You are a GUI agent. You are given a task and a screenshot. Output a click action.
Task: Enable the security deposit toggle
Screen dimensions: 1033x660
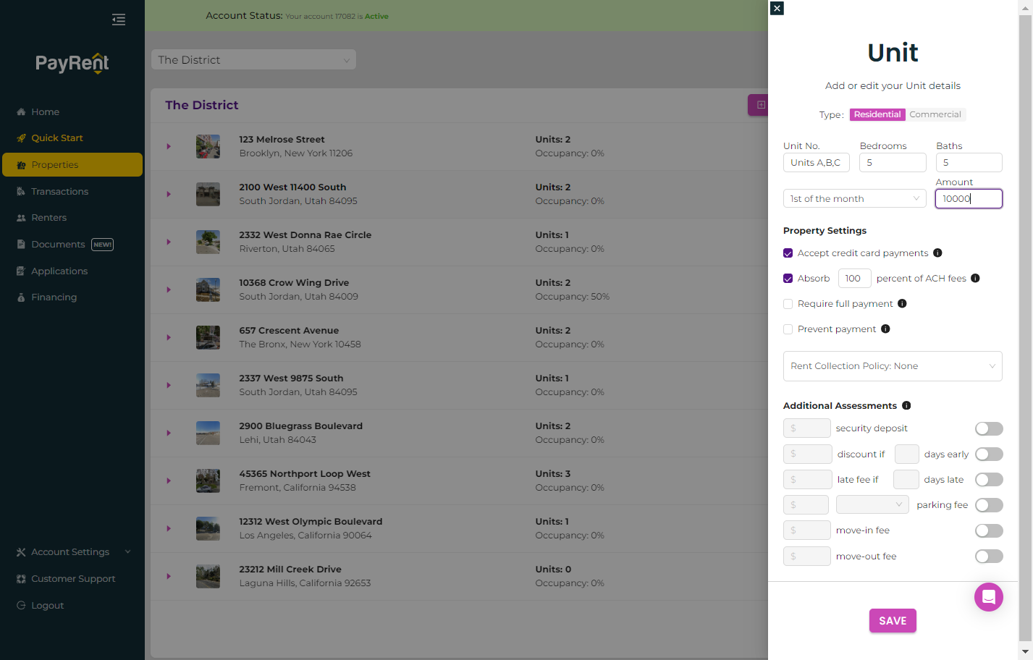[989, 429]
